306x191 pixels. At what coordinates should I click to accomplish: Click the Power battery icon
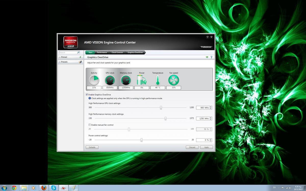142,80
